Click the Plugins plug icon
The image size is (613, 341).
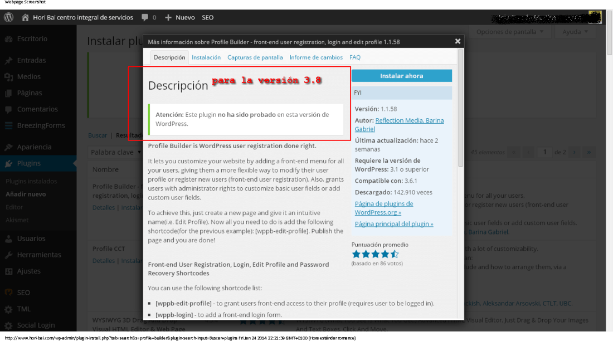pos(8,163)
